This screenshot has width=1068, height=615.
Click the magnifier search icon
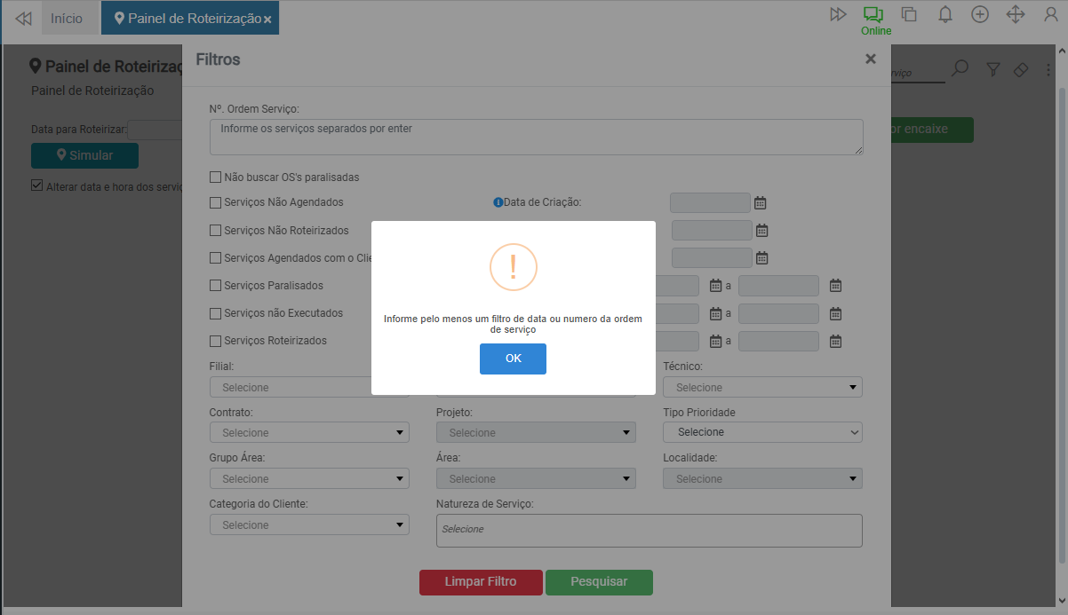click(960, 68)
